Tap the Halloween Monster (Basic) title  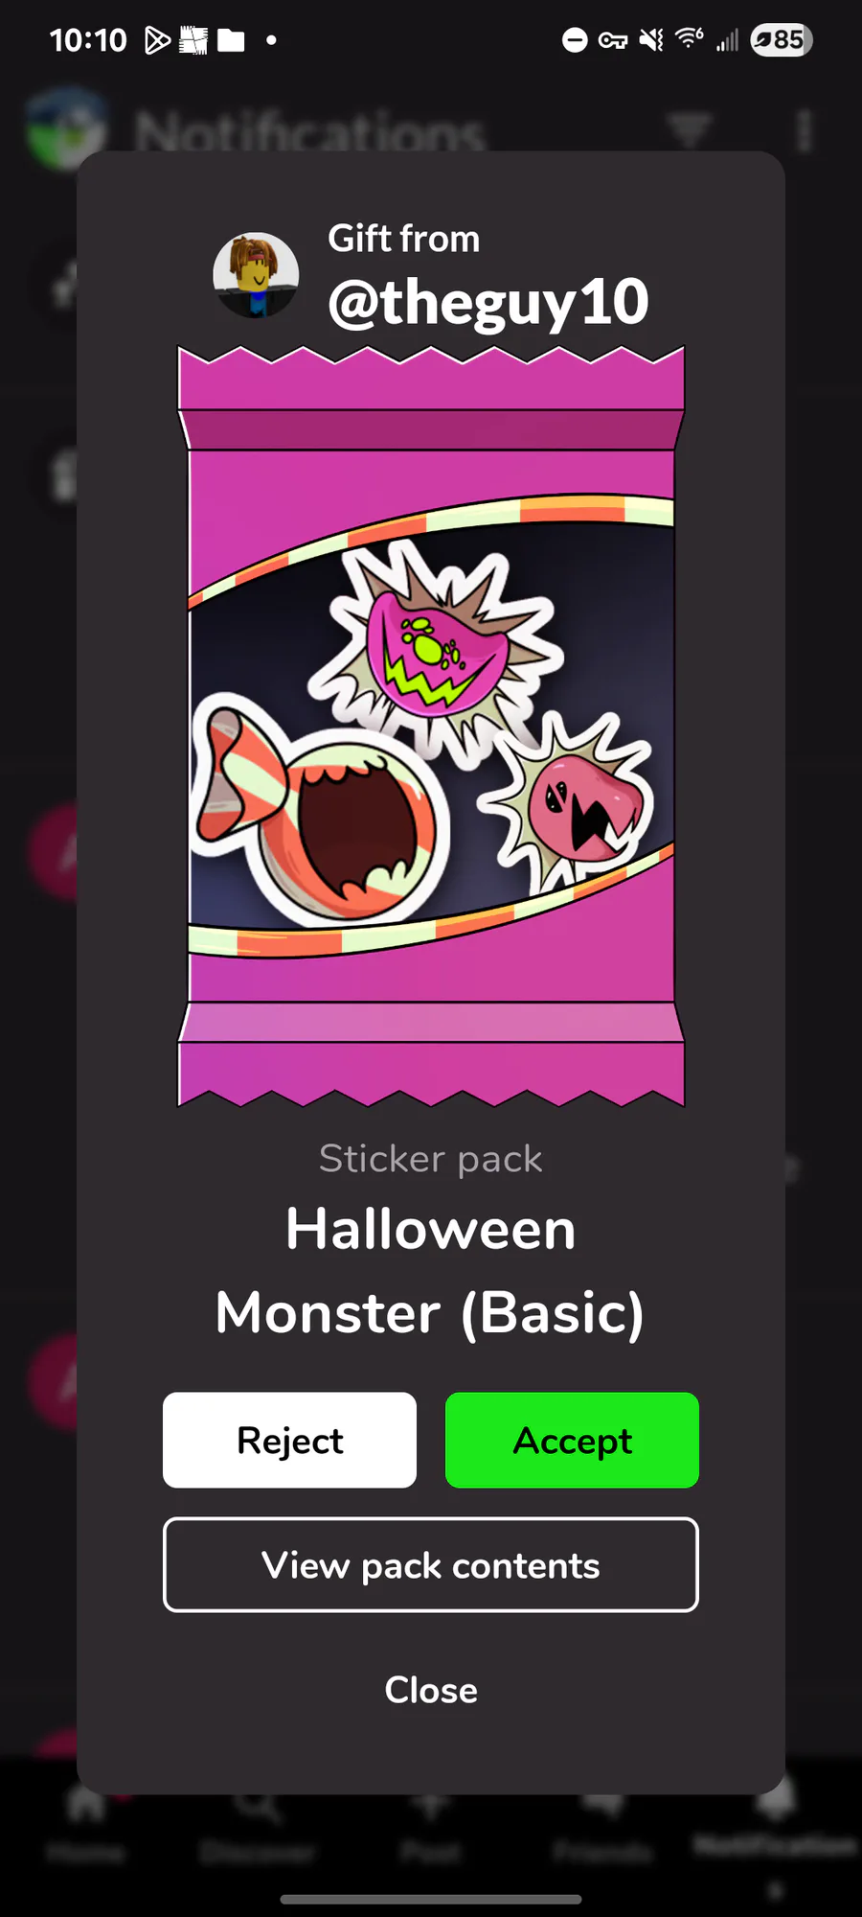(x=431, y=1270)
